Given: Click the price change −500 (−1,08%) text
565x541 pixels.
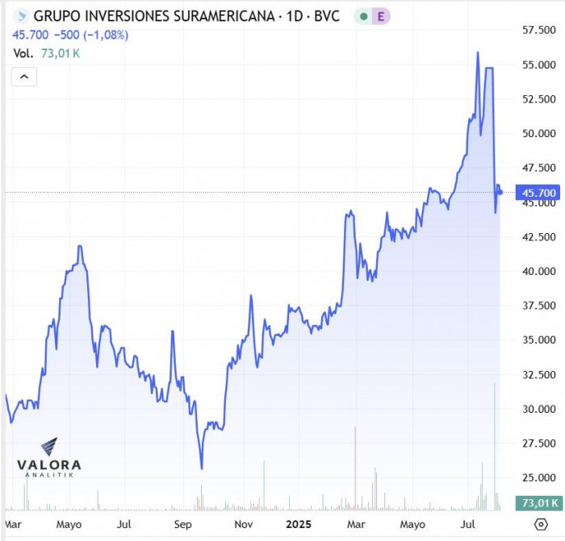Looking at the screenshot, I should 91,35.
